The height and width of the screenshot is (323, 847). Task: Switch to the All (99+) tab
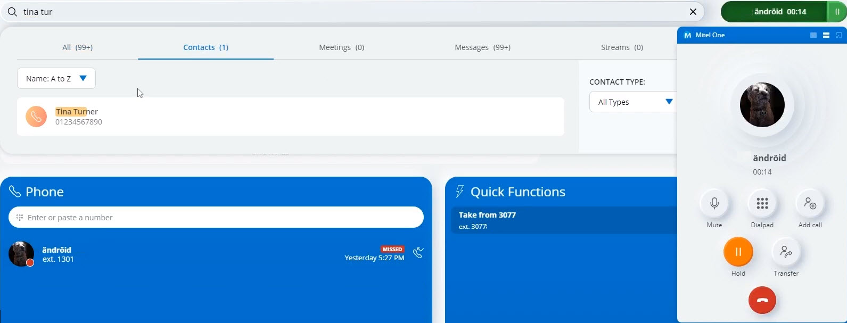[77, 47]
